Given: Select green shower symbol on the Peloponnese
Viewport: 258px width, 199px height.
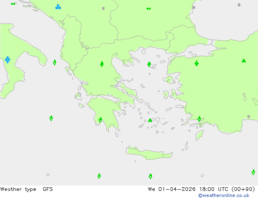Looking at the screenshot, I should 101,120.
